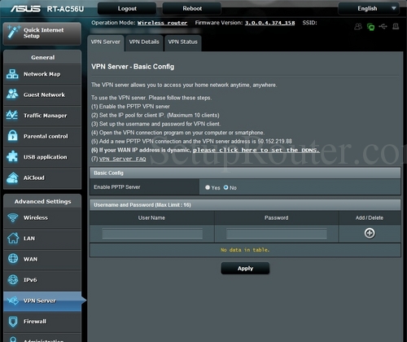The height and width of the screenshot is (342, 407).
Task: Open WAN advanced settings label
Action: point(30,259)
